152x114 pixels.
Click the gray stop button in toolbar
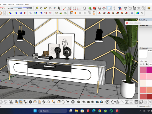(x=80, y=13)
